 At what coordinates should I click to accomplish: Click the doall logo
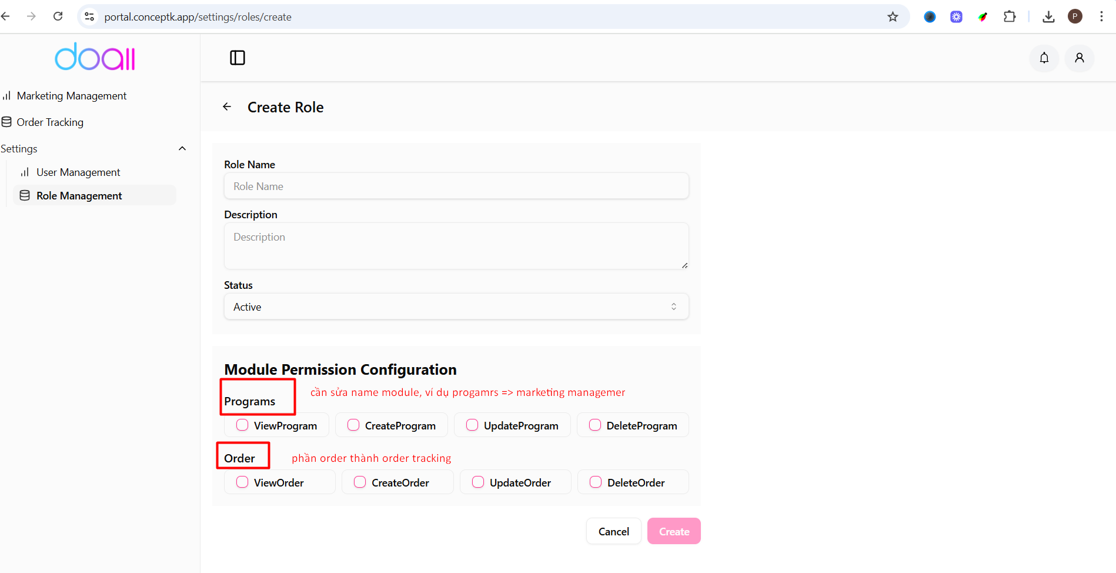(95, 57)
